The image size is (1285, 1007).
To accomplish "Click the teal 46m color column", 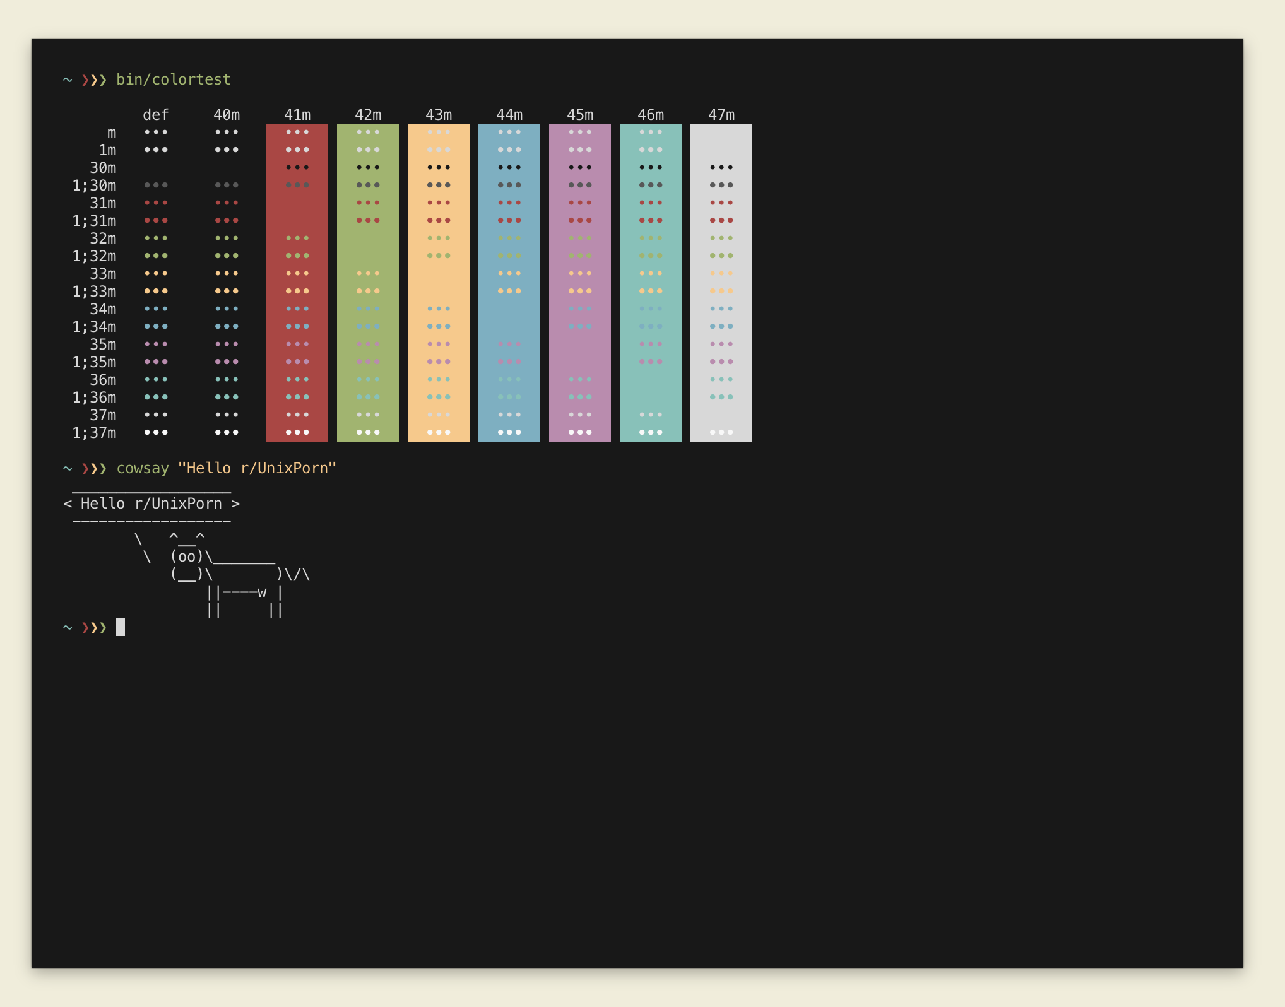I will point(650,282).
